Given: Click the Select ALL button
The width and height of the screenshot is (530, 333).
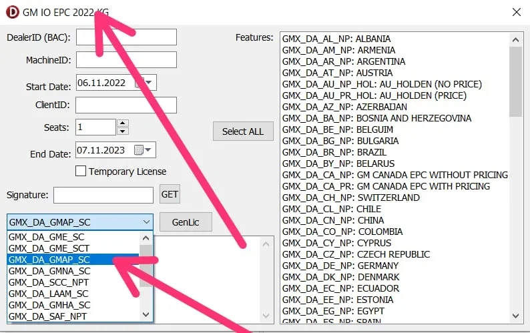Looking at the screenshot, I should (x=243, y=131).
